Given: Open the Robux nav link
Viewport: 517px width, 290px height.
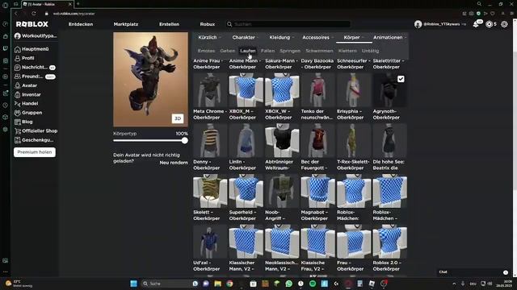Looking at the screenshot, I should (208, 24).
